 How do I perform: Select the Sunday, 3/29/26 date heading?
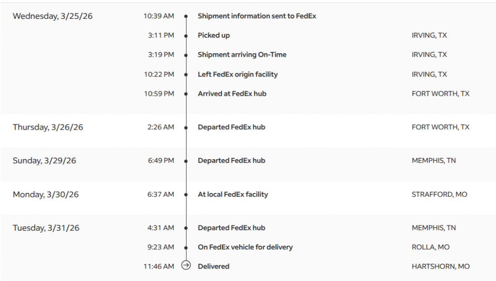click(45, 161)
